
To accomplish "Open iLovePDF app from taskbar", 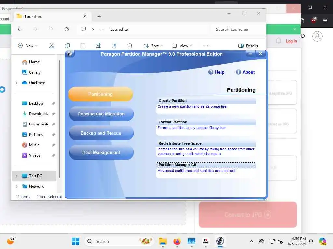I will tap(206, 241).
